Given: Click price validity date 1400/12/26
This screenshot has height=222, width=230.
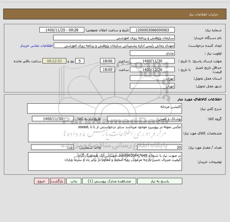Looking at the screenshot, I should [152, 69].
